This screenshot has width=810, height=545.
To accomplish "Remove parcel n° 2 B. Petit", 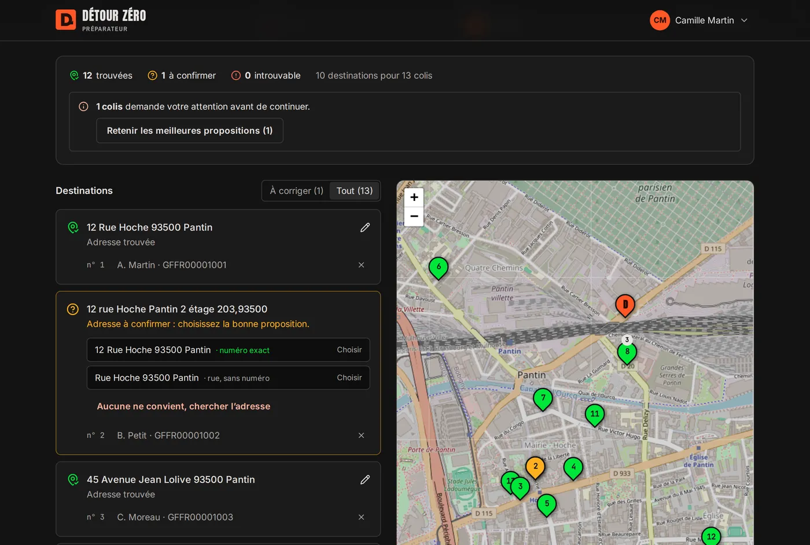I will pyautogui.click(x=361, y=435).
